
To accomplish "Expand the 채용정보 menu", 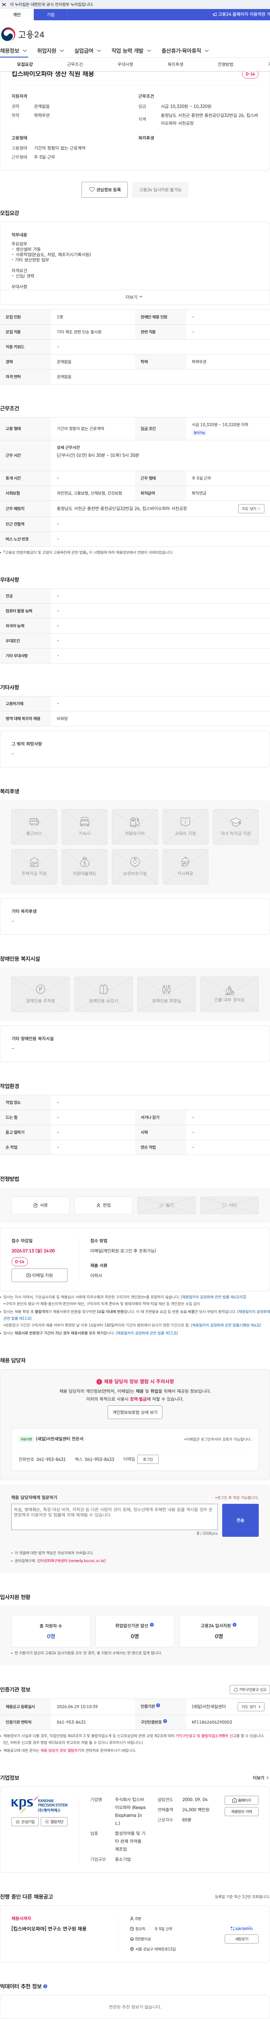I will (13, 51).
